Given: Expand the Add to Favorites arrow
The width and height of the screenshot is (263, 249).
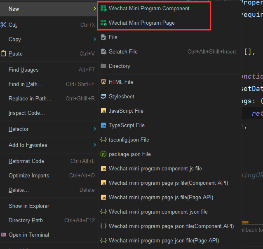Looking at the screenshot, I should [x=95, y=145].
